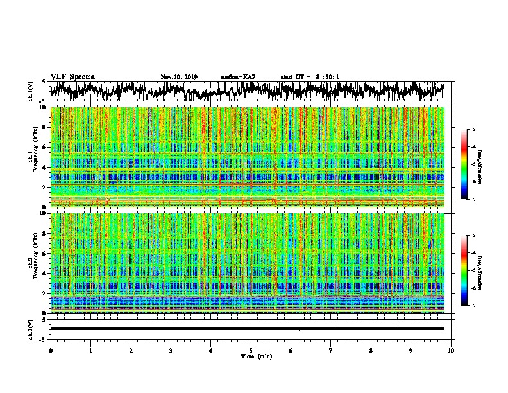
Task: Select the "start UT = 8 :30: 1" text
Action: click(x=310, y=77)
